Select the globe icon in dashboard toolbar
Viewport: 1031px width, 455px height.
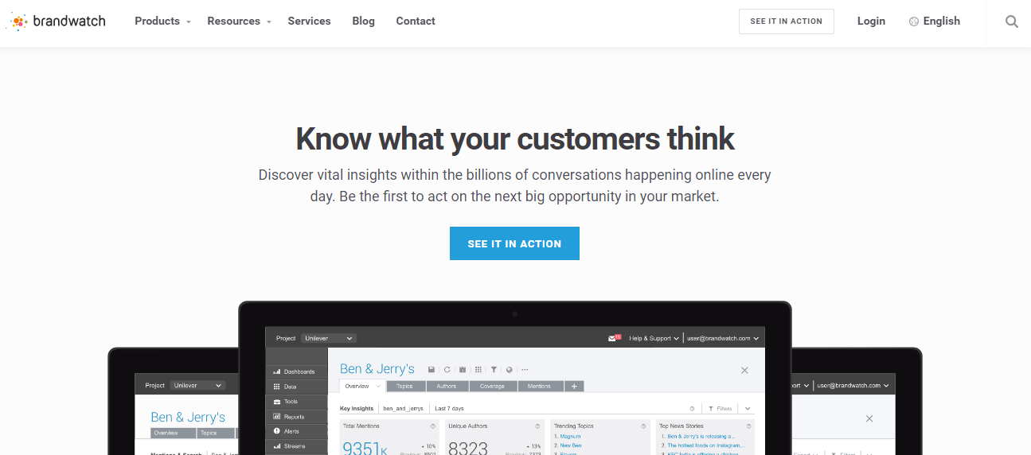pyautogui.click(x=509, y=370)
